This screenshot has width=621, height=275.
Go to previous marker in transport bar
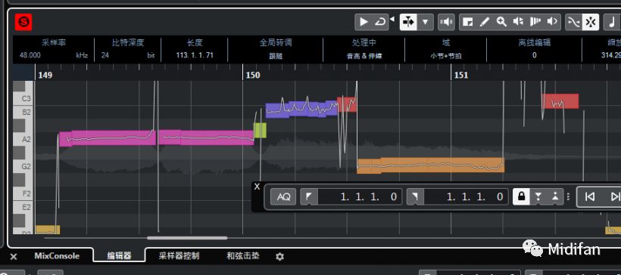coord(589,196)
